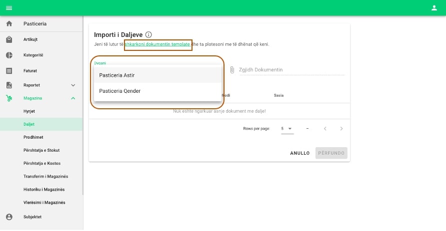
Task: Expand the Raportet submenu
Action: [x=73, y=85]
